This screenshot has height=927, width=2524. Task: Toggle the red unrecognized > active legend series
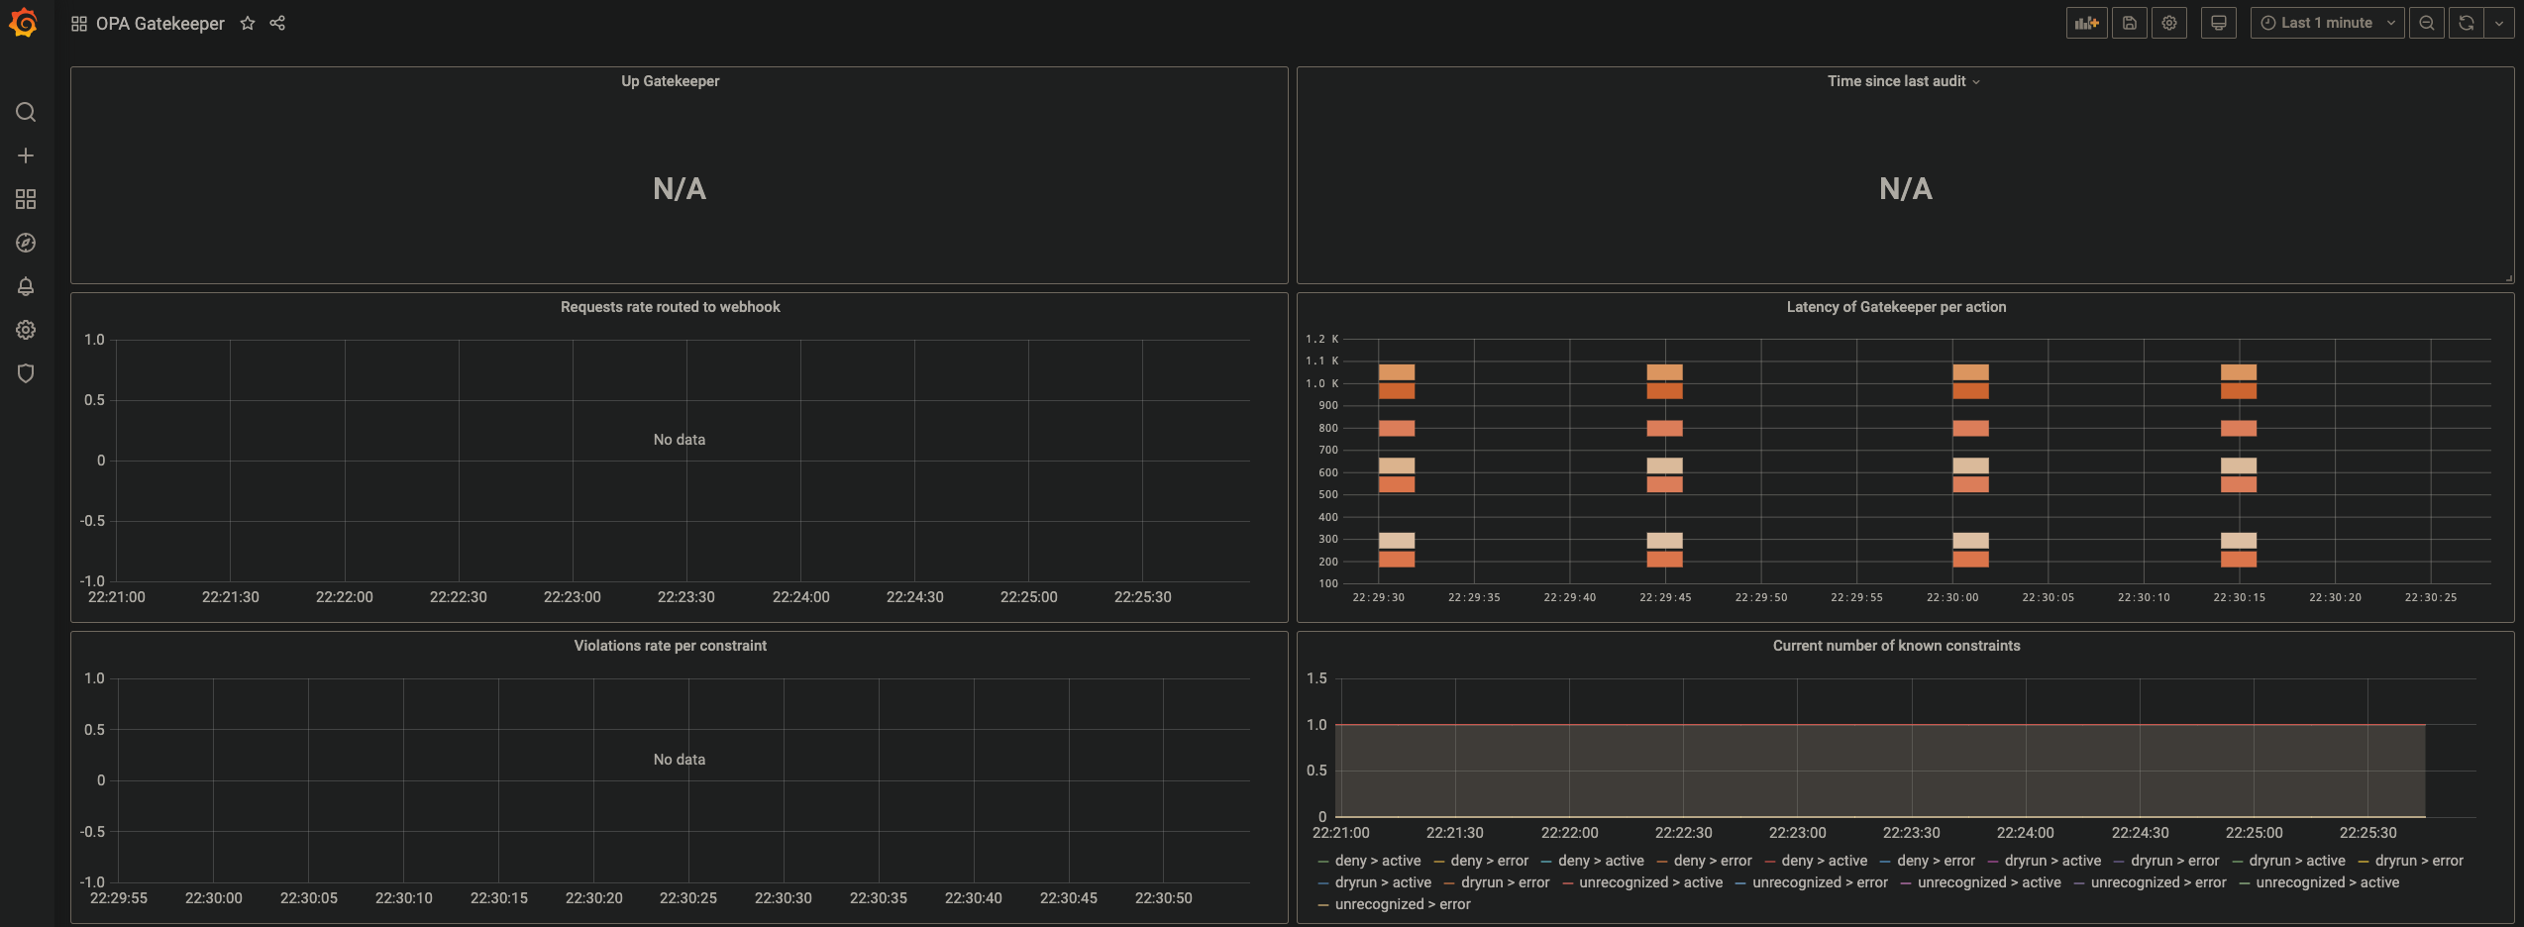[1651, 882]
